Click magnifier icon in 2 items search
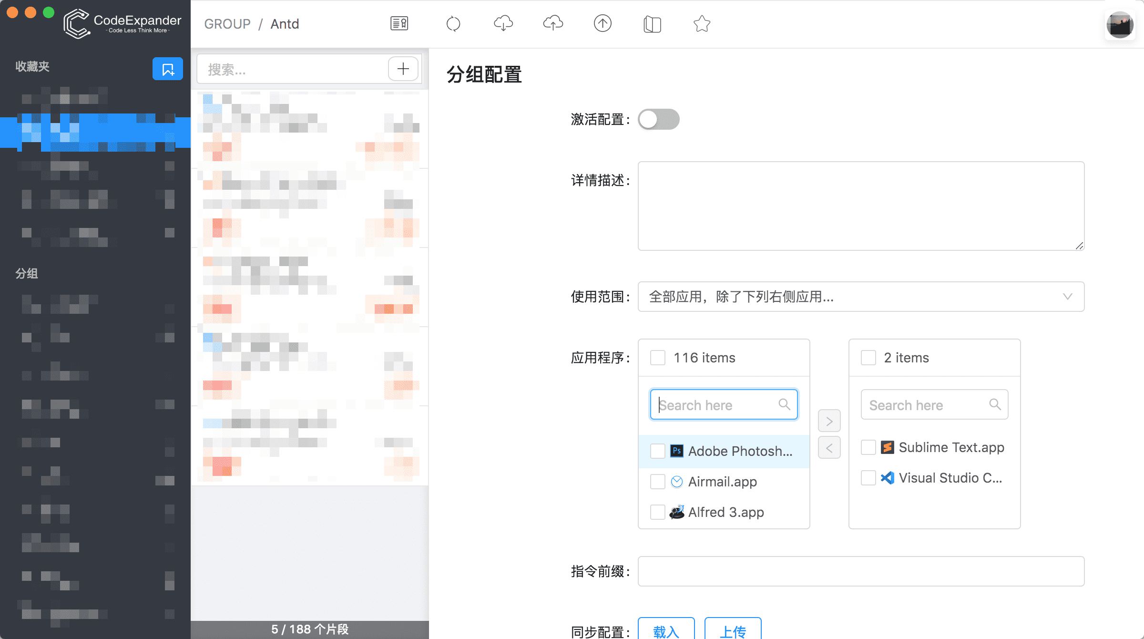Viewport: 1144px width, 639px height. (995, 404)
